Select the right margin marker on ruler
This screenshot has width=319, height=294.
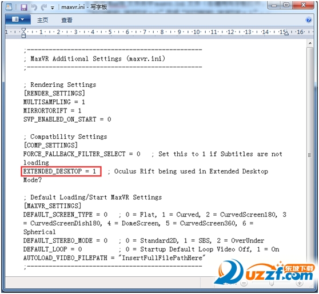(x=286, y=34)
